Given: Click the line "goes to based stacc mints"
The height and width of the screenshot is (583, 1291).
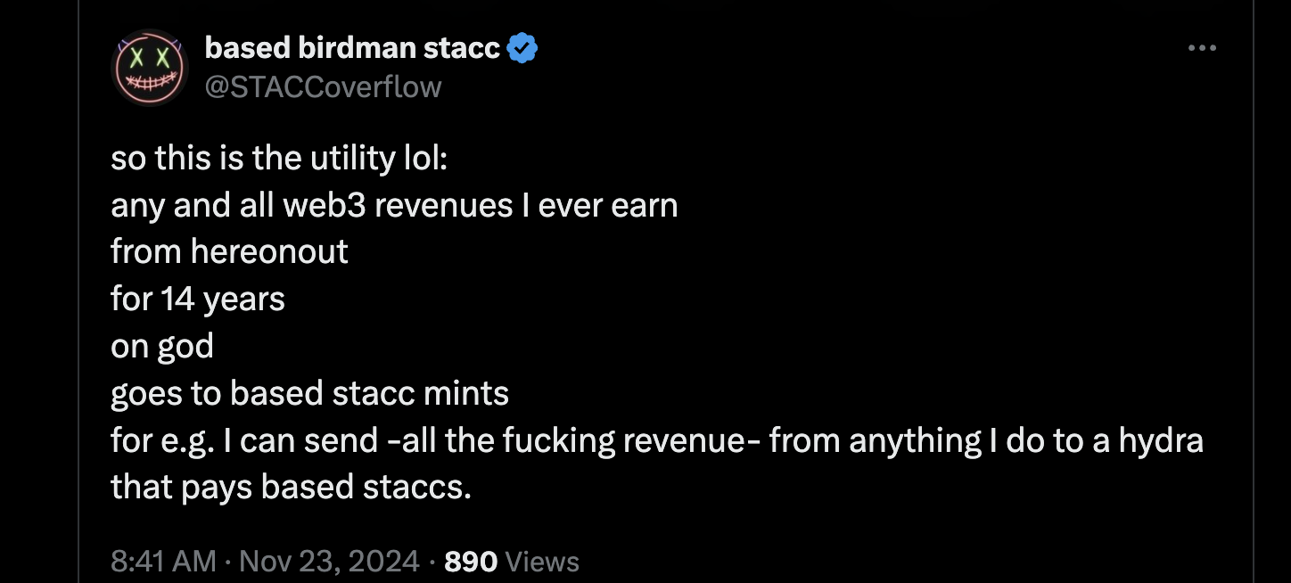Looking at the screenshot, I should (309, 392).
